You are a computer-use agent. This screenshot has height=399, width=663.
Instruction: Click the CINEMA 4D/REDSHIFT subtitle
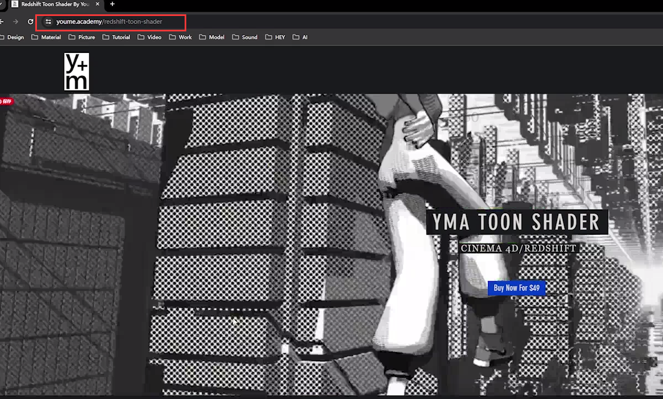518,249
